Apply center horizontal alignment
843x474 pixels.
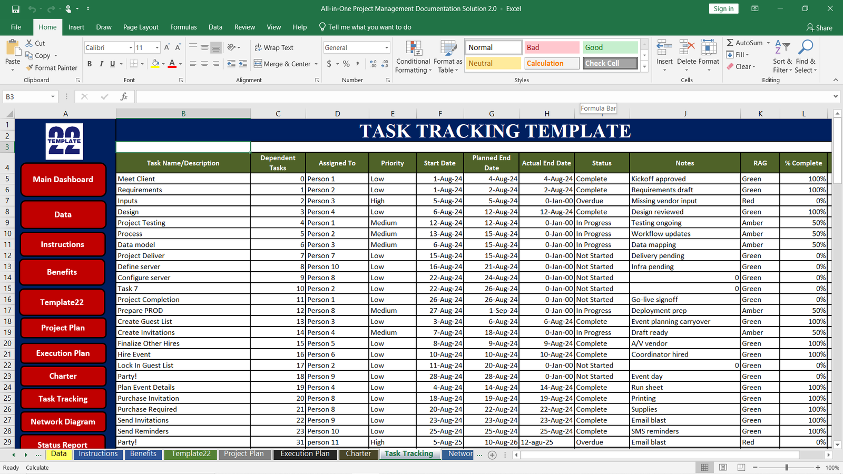[204, 64]
